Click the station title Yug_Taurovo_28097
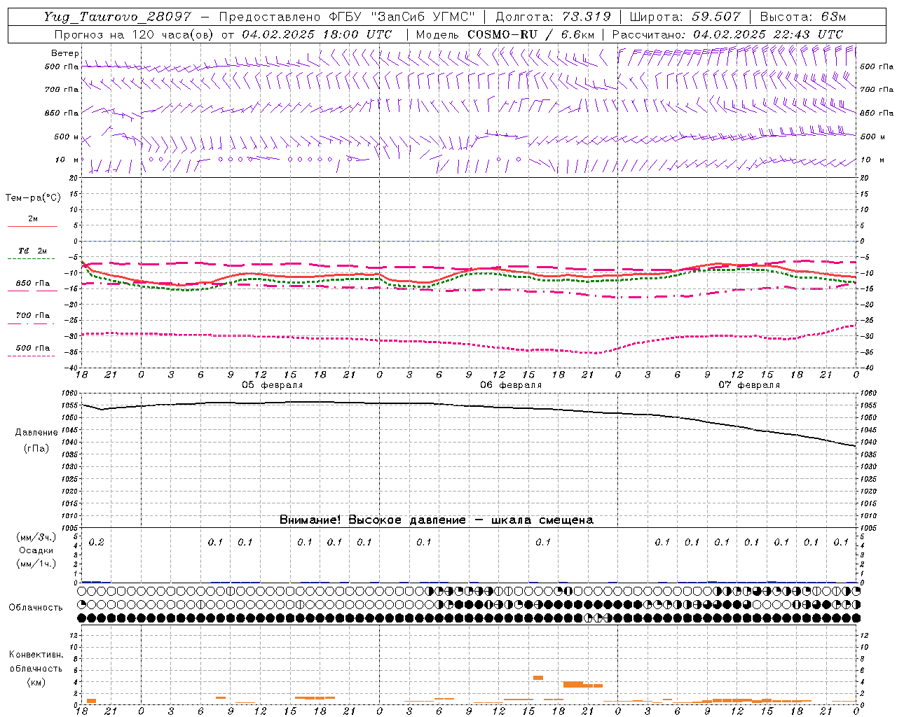The width and height of the screenshot is (897, 717). pyautogui.click(x=117, y=17)
